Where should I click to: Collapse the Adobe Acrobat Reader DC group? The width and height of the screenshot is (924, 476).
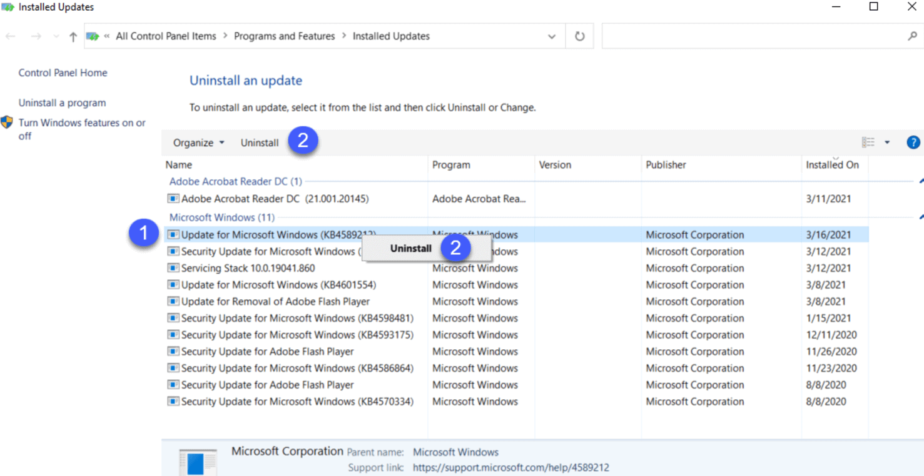tap(921, 182)
